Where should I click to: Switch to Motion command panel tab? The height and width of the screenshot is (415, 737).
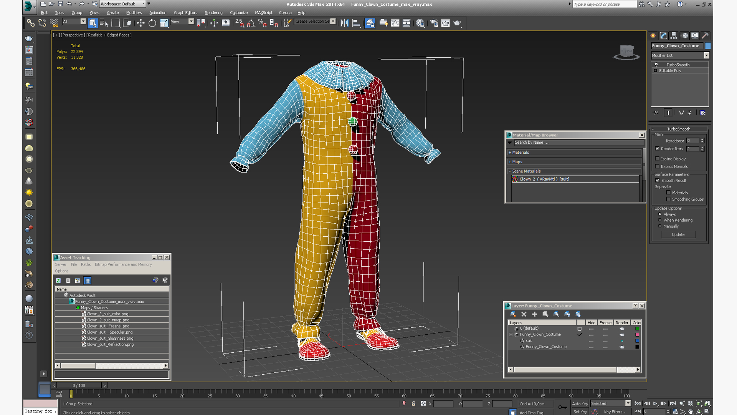coord(684,36)
